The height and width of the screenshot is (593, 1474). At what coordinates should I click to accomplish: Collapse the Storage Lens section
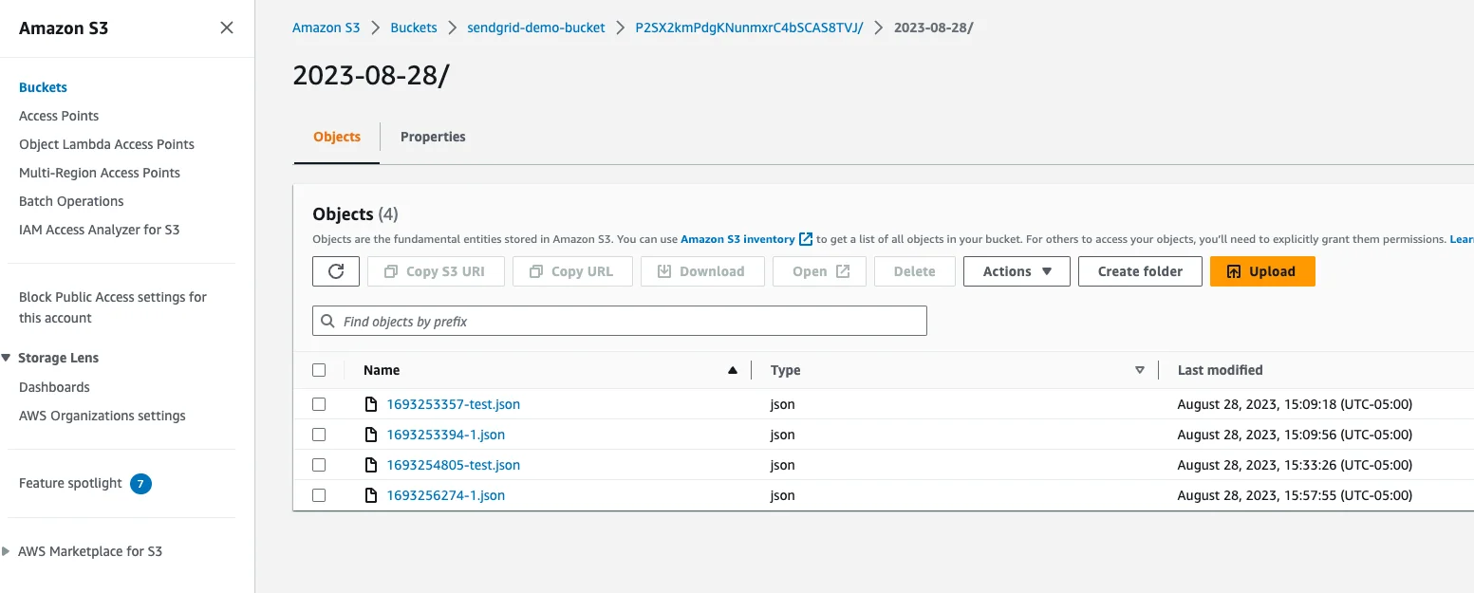[x=8, y=358]
